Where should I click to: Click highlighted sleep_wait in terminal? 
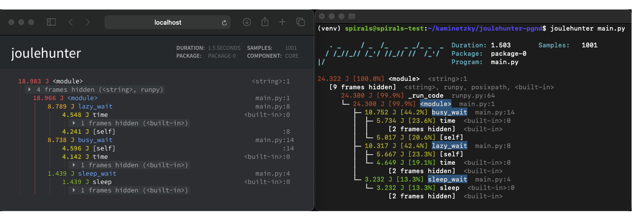point(448,180)
